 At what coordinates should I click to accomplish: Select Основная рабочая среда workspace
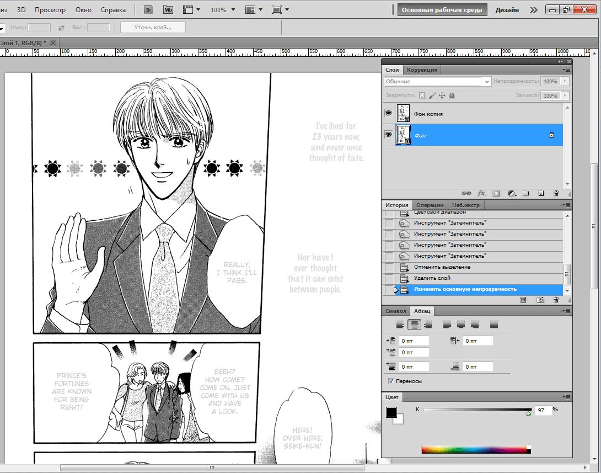click(x=442, y=10)
